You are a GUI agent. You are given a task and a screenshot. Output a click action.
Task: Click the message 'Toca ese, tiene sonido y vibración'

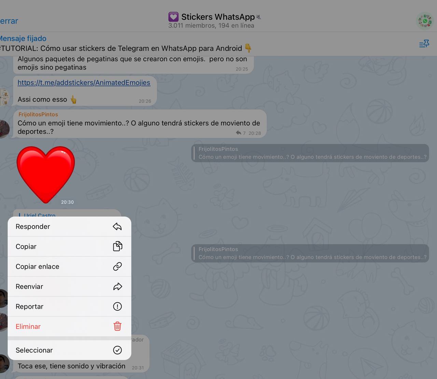(71, 366)
